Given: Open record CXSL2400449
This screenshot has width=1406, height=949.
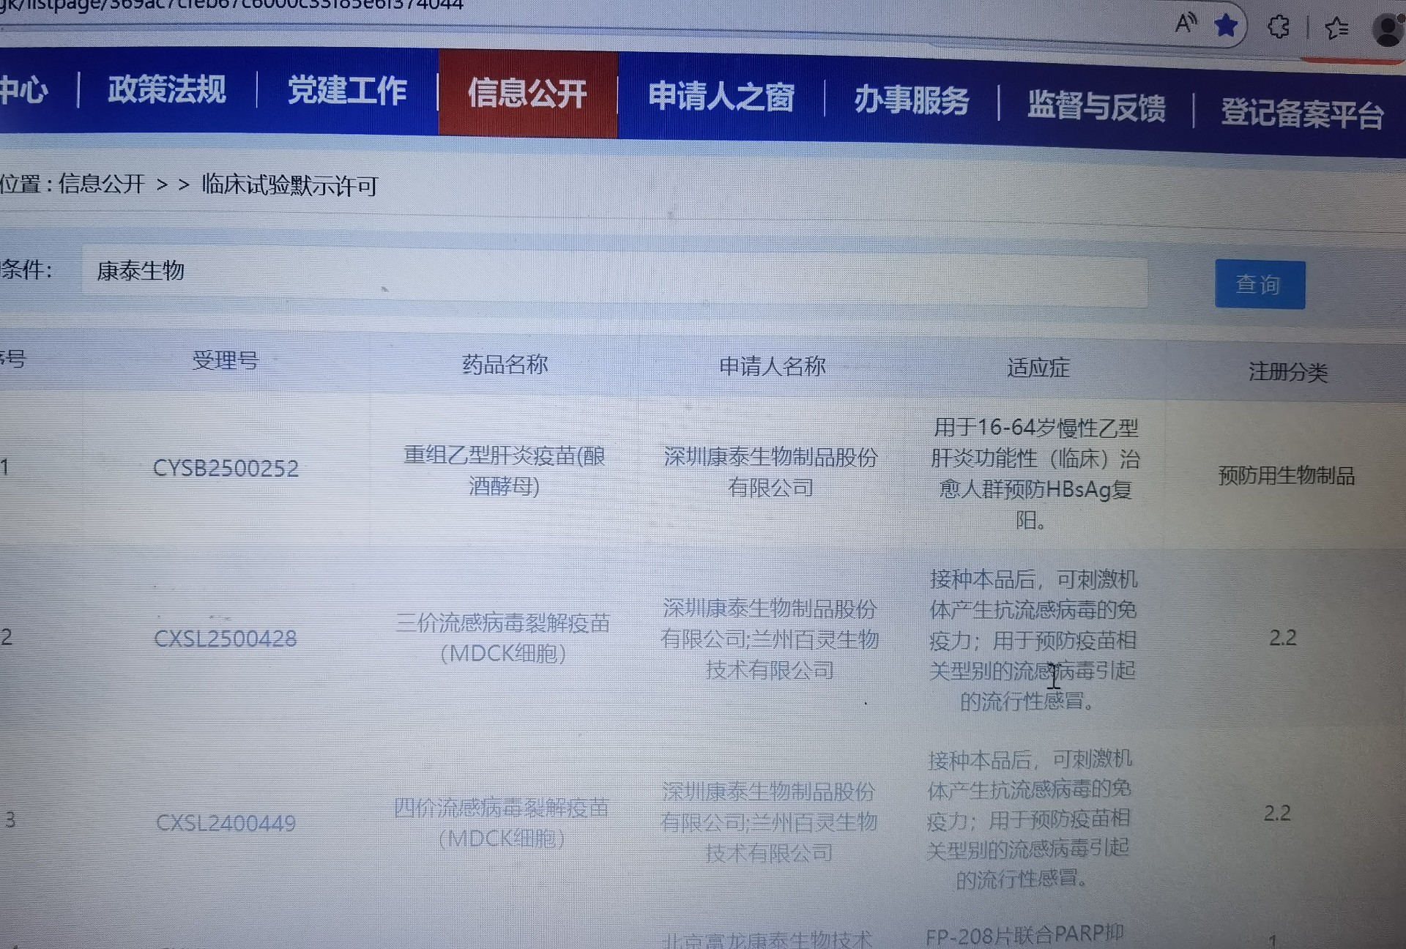Looking at the screenshot, I should [x=226, y=823].
